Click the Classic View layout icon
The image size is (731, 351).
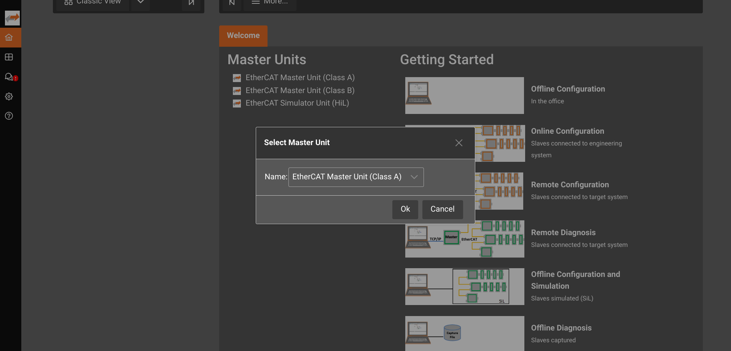(x=68, y=2)
